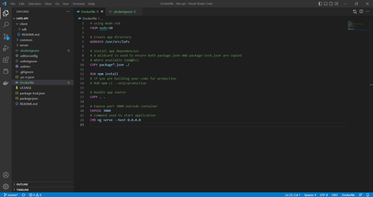This screenshot has height=197, width=373.
Task: Open Explorer views and more actions ellipsis
Action: 68,11
